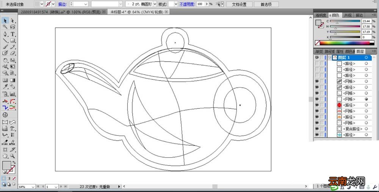This screenshot has height=192, width=379.
Task: Select the Pencil tool
Action: click(13, 47)
